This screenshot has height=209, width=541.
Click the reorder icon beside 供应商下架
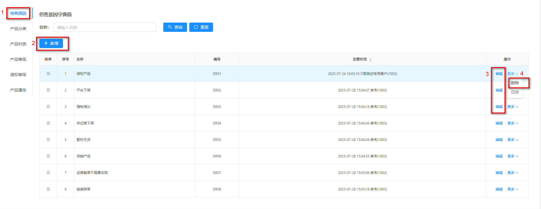point(48,123)
